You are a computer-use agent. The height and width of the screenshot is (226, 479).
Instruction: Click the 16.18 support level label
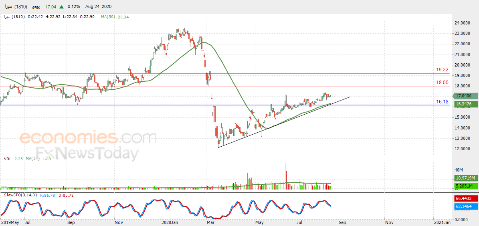click(442, 102)
